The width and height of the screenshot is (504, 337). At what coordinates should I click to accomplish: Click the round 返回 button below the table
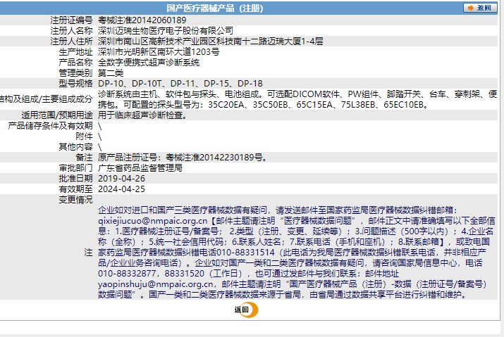[x=246, y=310]
